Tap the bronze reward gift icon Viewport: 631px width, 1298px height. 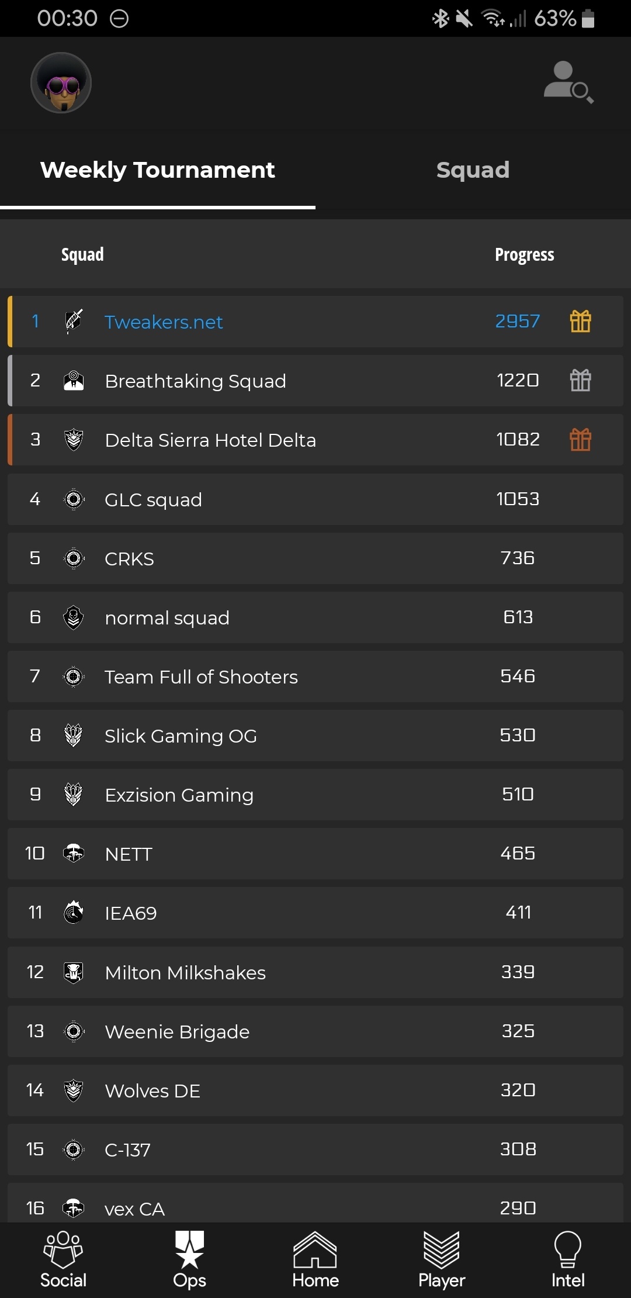(580, 440)
